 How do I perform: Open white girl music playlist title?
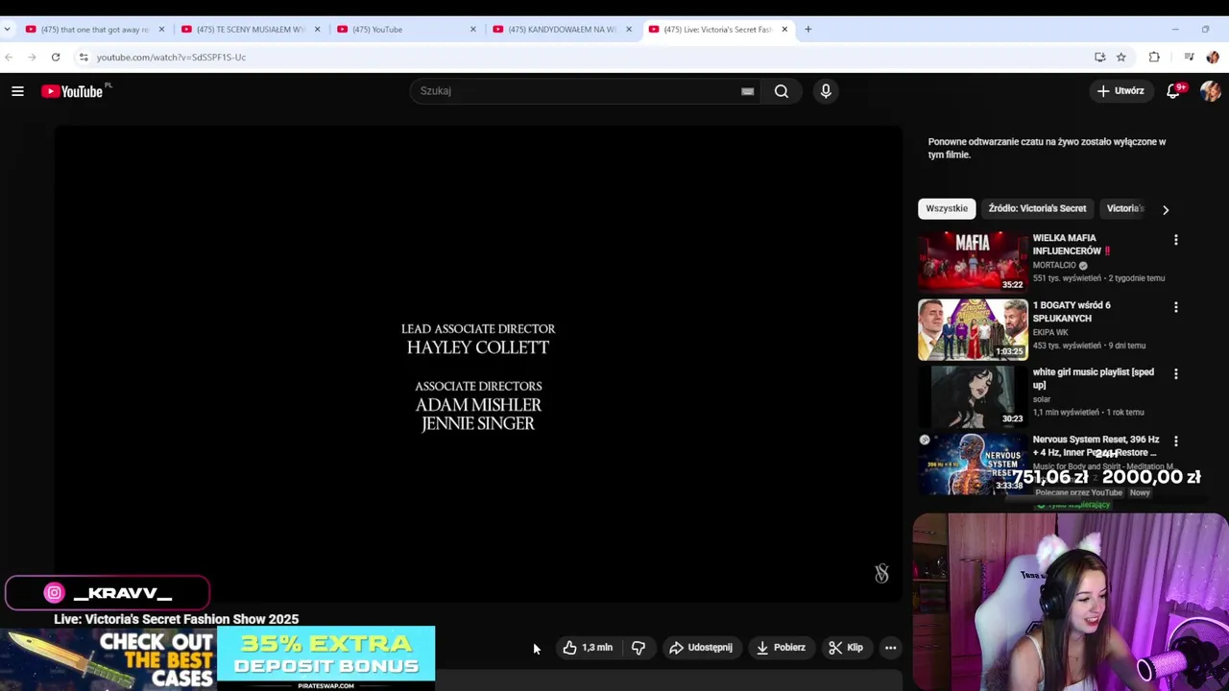[1094, 378]
